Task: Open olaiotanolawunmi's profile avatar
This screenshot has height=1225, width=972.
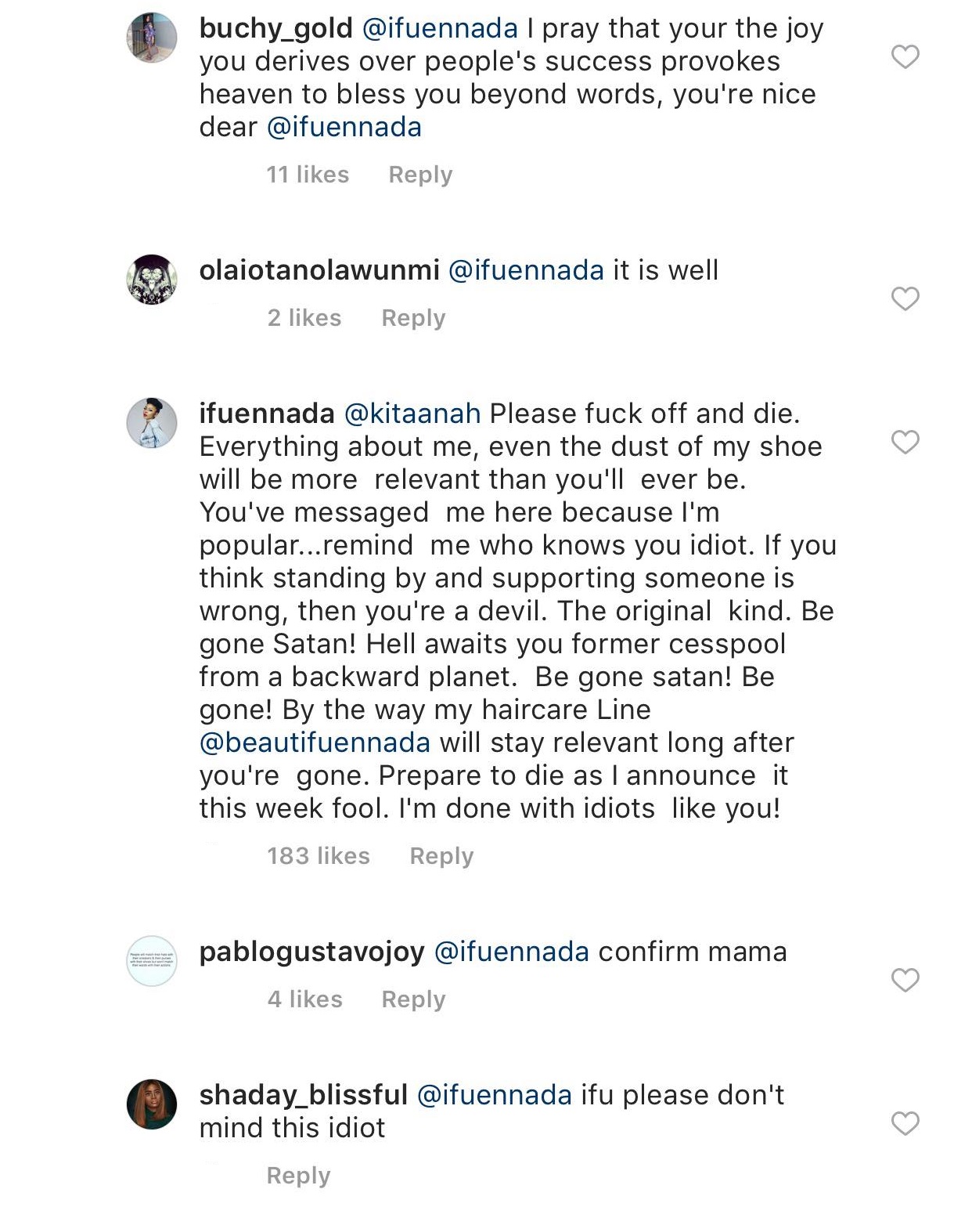Action: pyautogui.click(x=152, y=280)
